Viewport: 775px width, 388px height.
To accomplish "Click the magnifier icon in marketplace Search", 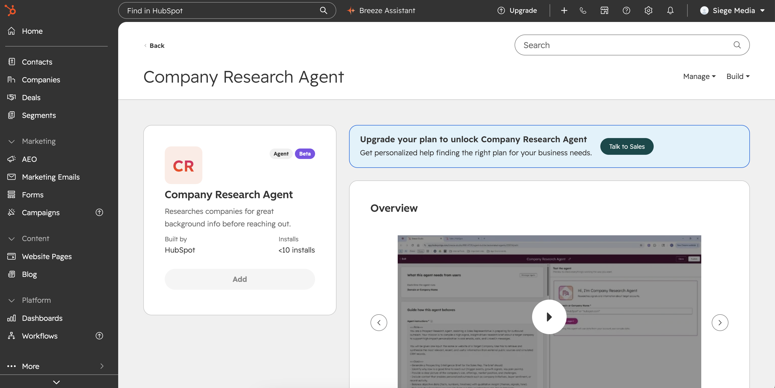I will (x=737, y=45).
